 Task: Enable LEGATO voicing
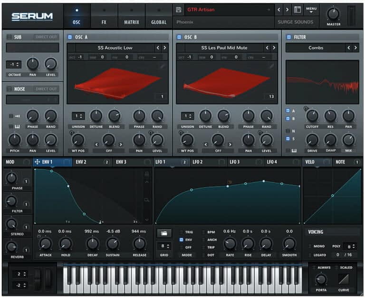point(310,255)
